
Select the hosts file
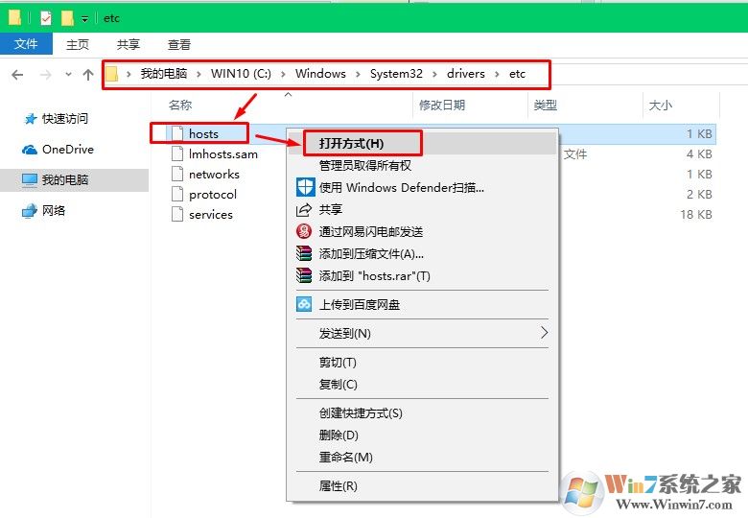pyautogui.click(x=203, y=133)
